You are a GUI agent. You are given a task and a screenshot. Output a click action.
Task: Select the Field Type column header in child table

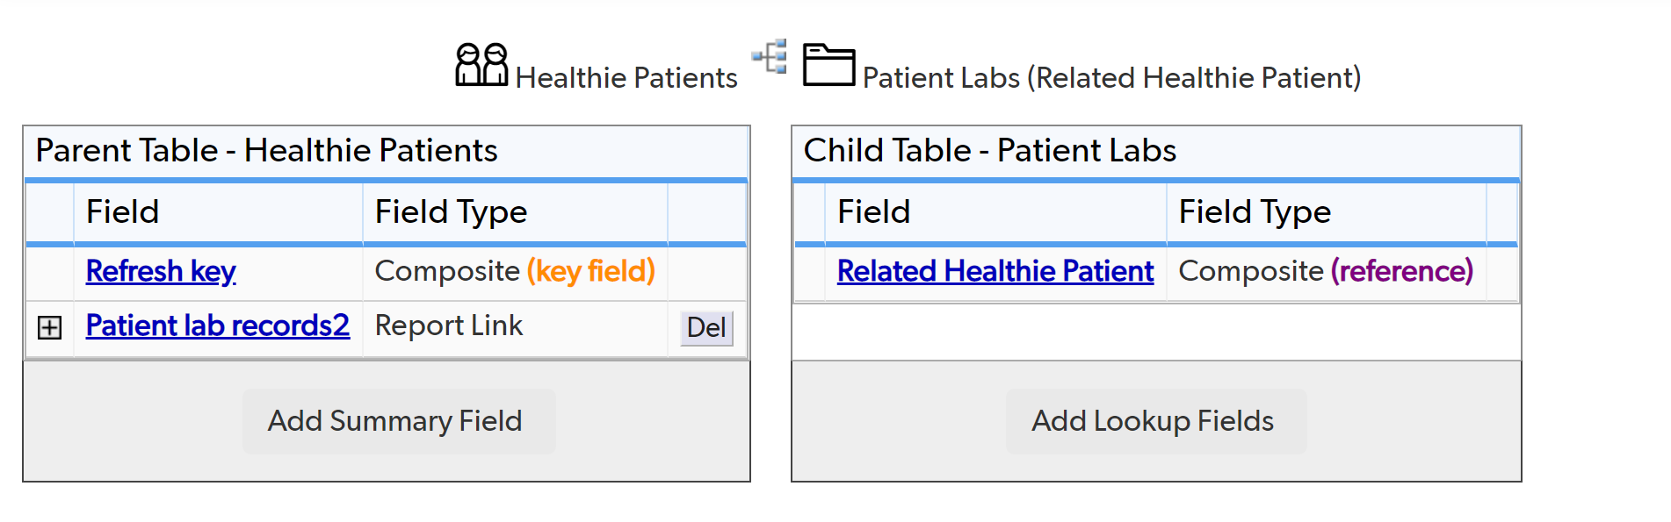[1255, 211]
